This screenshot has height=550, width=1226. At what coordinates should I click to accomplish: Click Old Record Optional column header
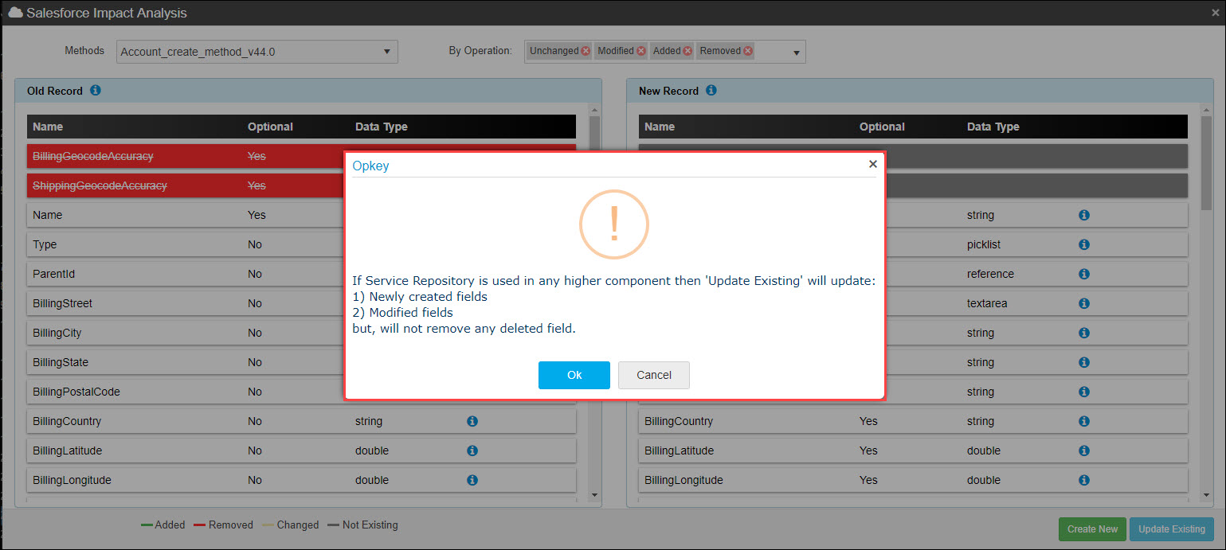[x=270, y=127]
